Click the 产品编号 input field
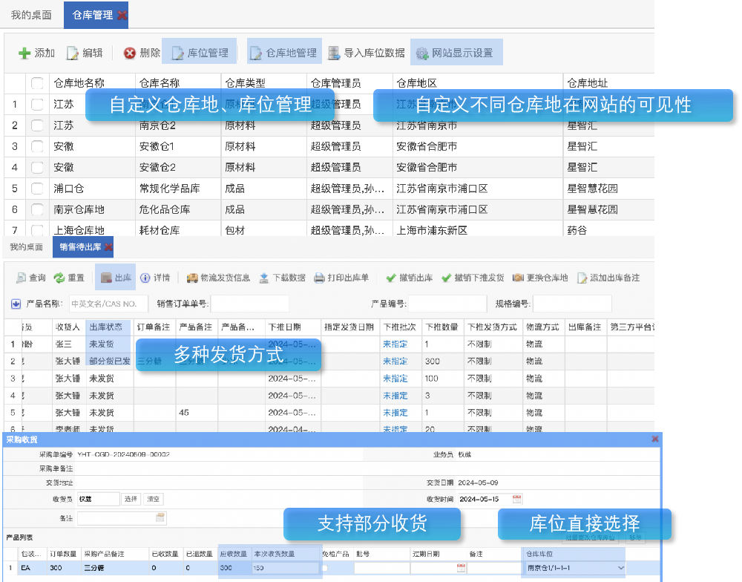The height and width of the screenshot is (582, 742). tap(447, 304)
